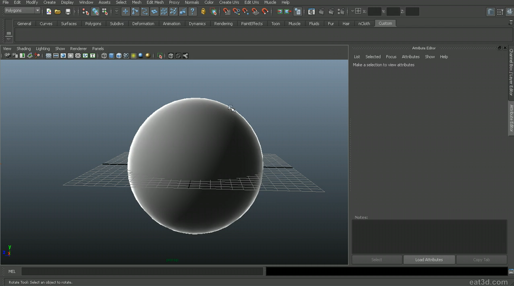The width and height of the screenshot is (514, 286).
Task: Open a scene with the folder icon
Action: (58, 12)
